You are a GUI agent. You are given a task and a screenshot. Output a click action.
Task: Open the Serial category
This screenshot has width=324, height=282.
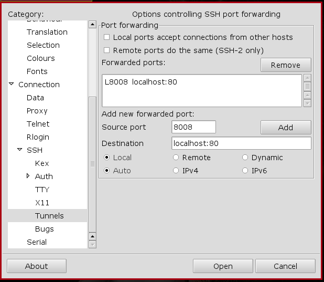37,242
